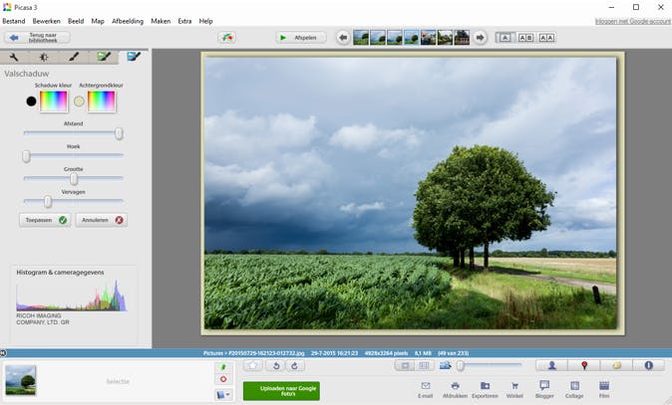Switch to single image view A

(x=504, y=38)
